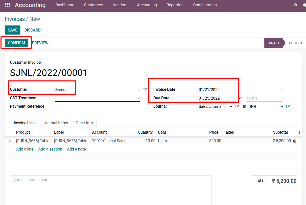Switch to the Journal Items tab
Viewport: 306px width, 205px height.
pos(56,123)
